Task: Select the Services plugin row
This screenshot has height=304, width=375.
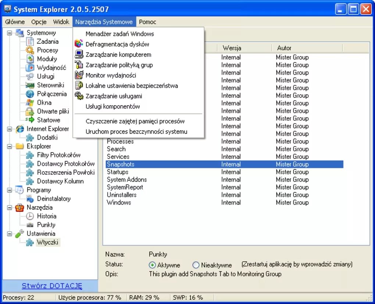Action: pyautogui.click(x=224, y=156)
